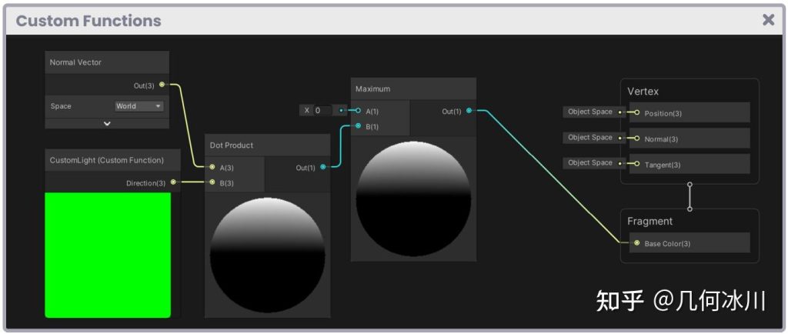Click the CustomLight Direction(3) output port
The width and height of the screenshot is (788, 334).
[173, 182]
